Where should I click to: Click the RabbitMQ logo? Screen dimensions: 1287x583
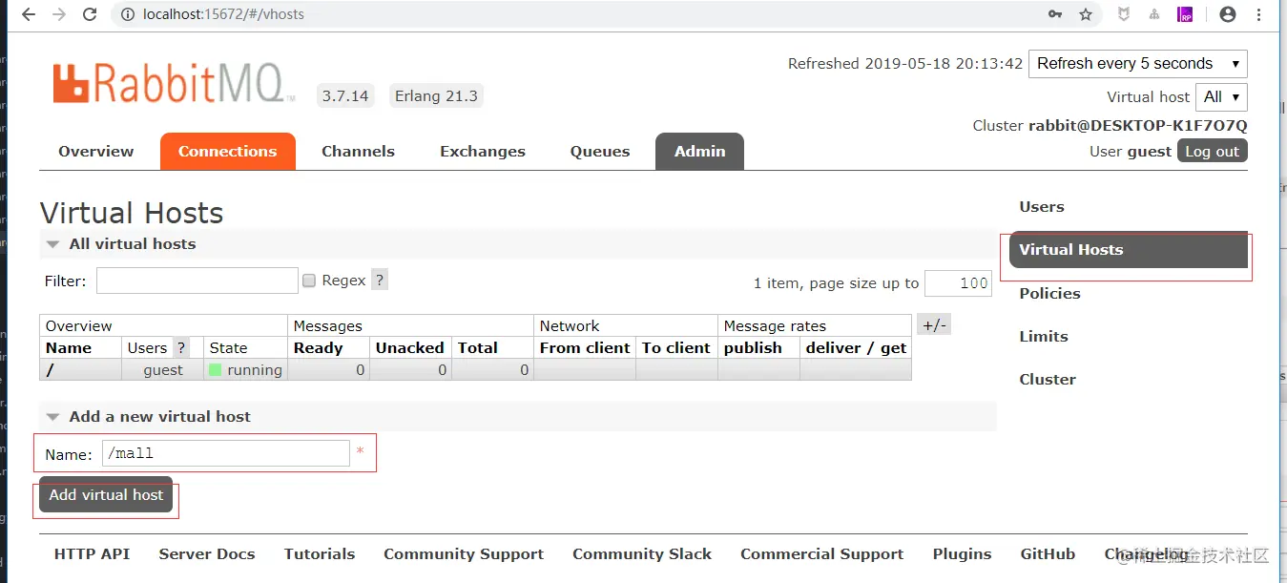(x=173, y=83)
